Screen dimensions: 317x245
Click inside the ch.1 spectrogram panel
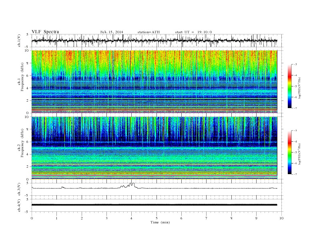pyautogui.click(x=154, y=82)
